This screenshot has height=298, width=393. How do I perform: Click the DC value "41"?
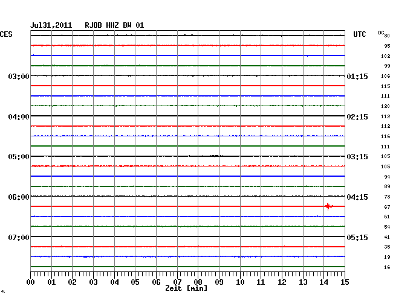[x=387, y=237]
